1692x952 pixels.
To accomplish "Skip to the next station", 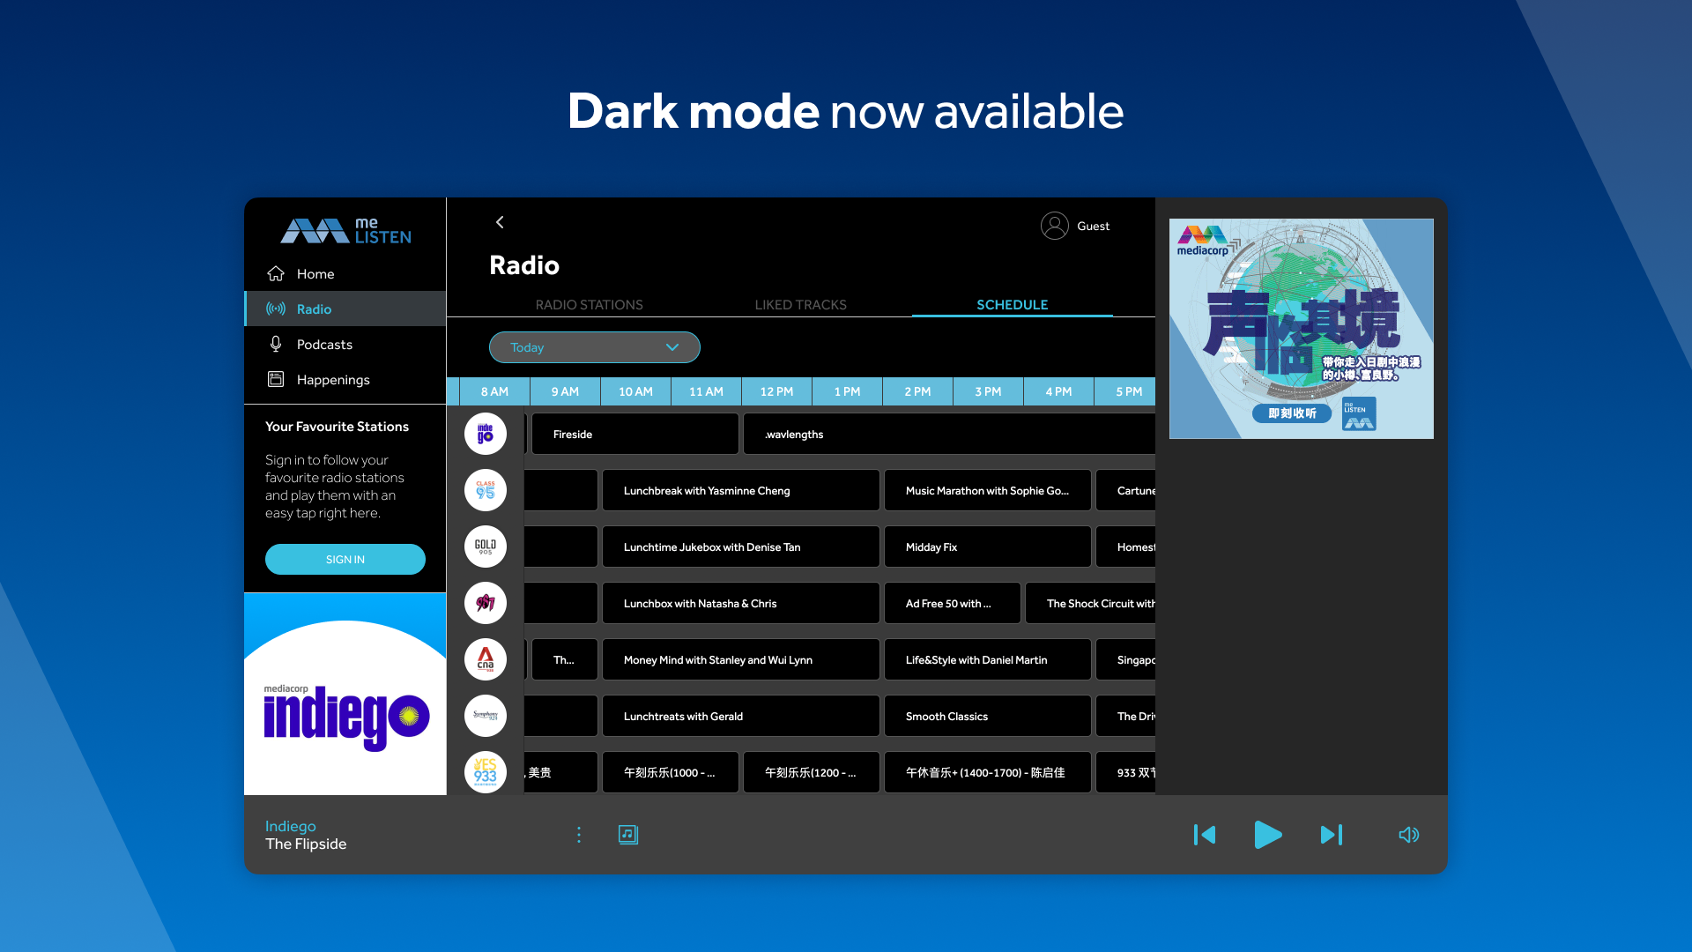I will tap(1331, 835).
